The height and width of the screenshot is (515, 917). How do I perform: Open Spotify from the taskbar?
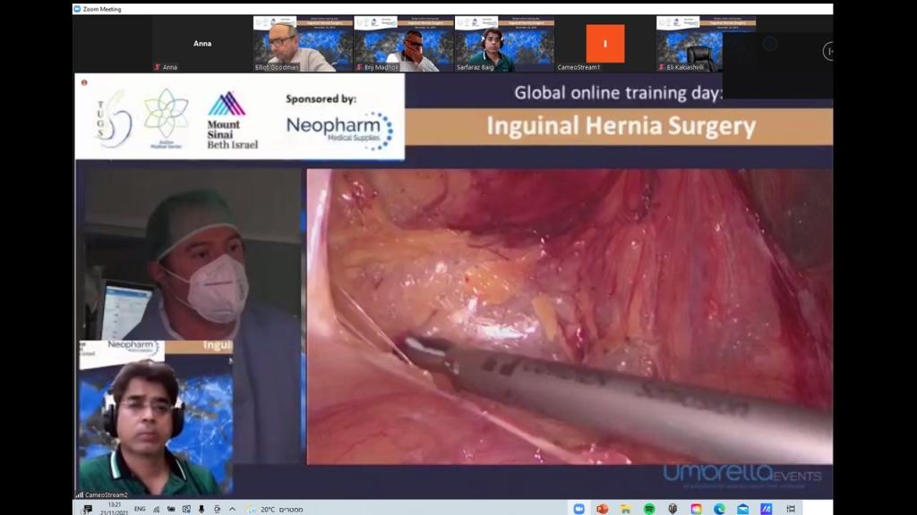coord(648,509)
